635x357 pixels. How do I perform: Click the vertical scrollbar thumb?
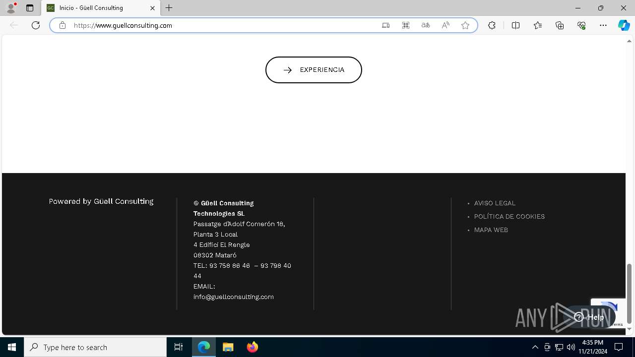click(630, 293)
